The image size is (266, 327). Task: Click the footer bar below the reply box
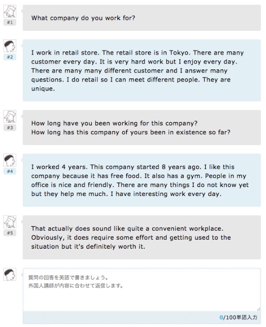142,318
